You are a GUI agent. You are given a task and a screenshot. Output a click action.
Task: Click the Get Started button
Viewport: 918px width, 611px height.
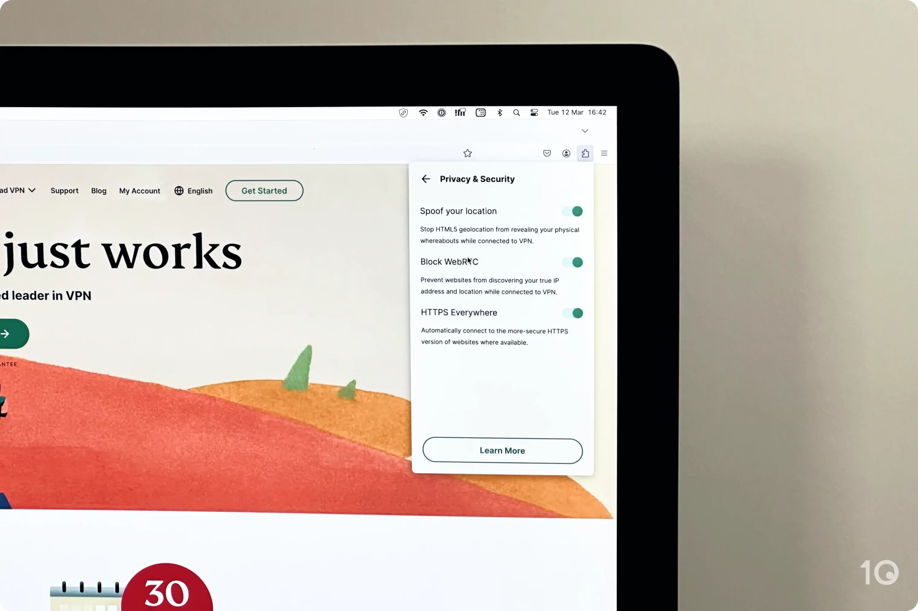tap(264, 190)
